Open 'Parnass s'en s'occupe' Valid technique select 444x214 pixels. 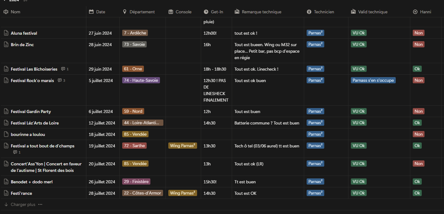click(373, 81)
